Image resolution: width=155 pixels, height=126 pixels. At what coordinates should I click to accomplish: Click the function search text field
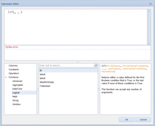[67, 65]
